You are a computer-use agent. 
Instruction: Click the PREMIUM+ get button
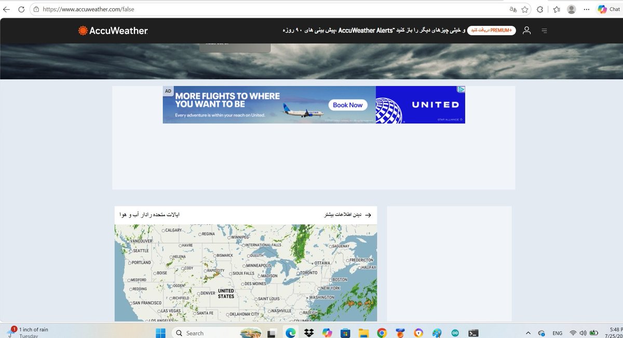tap(491, 31)
